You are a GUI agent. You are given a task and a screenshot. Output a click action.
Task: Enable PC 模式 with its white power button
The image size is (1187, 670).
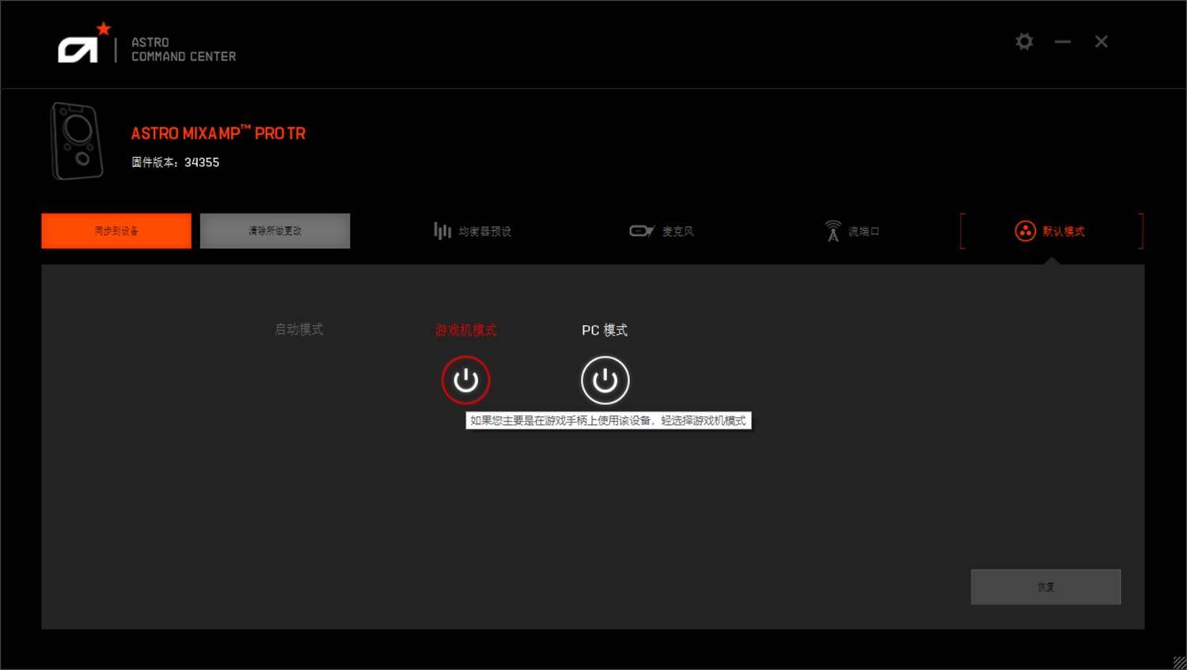point(605,380)
